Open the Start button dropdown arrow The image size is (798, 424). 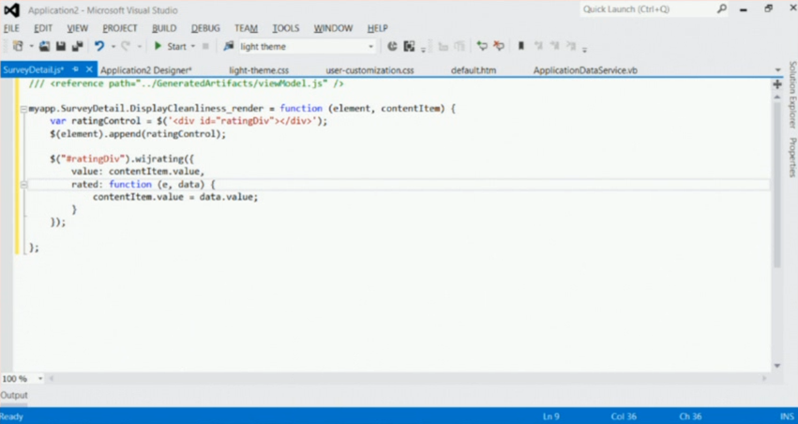pos(193,46)
